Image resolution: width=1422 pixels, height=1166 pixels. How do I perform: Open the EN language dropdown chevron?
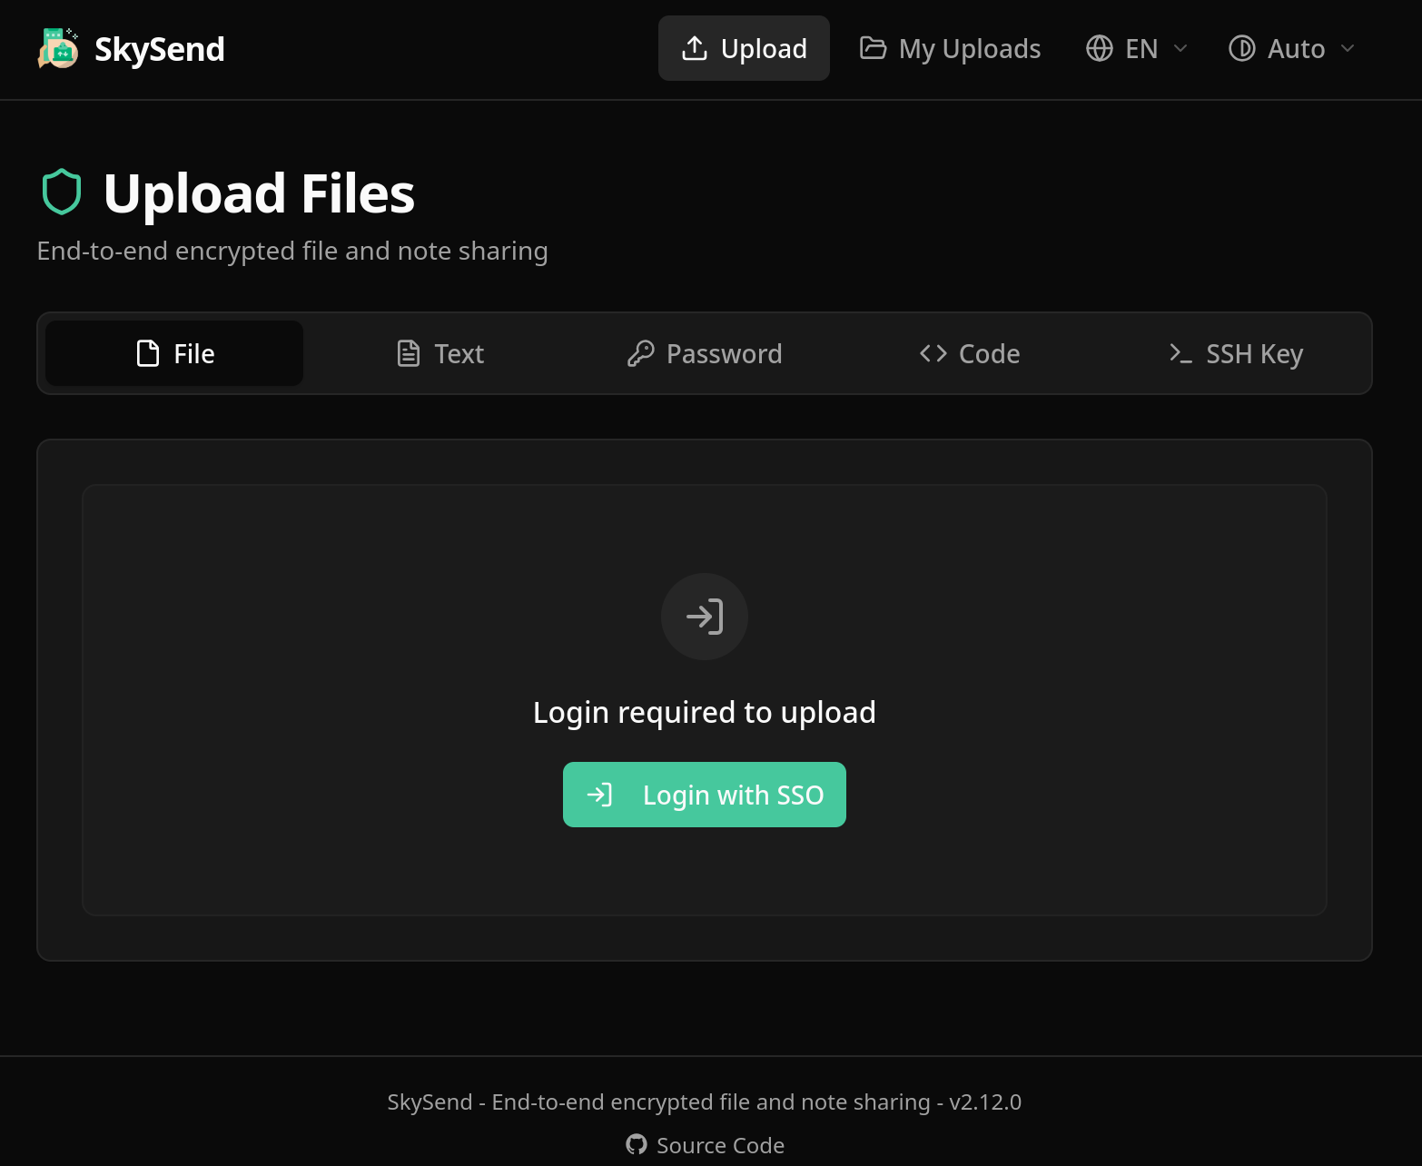1180,48
